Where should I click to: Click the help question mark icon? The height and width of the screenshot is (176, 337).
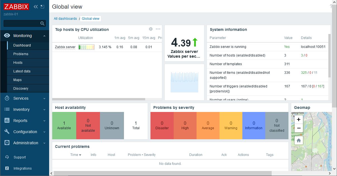(331, 6)
